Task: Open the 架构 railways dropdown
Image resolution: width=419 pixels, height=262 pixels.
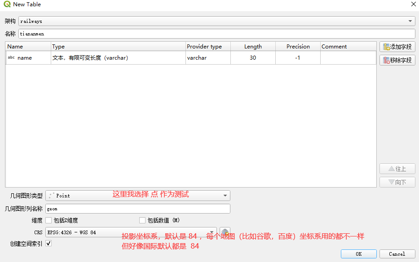Action: 409,21
